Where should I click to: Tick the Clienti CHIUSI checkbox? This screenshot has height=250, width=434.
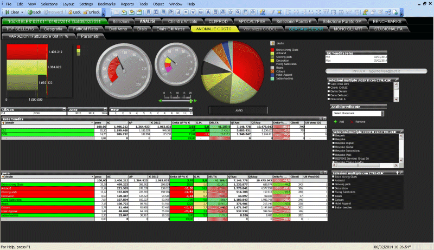point(329,88)
